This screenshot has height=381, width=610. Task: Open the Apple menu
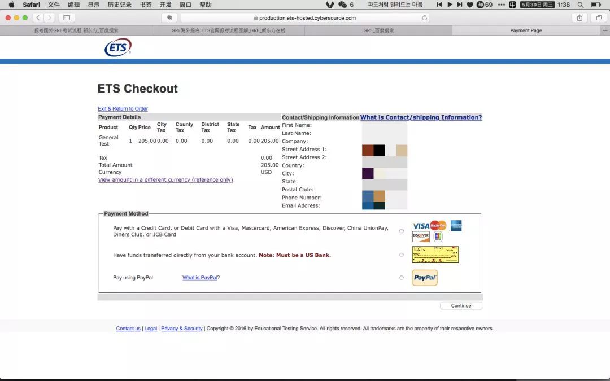(x=12, y=5)
